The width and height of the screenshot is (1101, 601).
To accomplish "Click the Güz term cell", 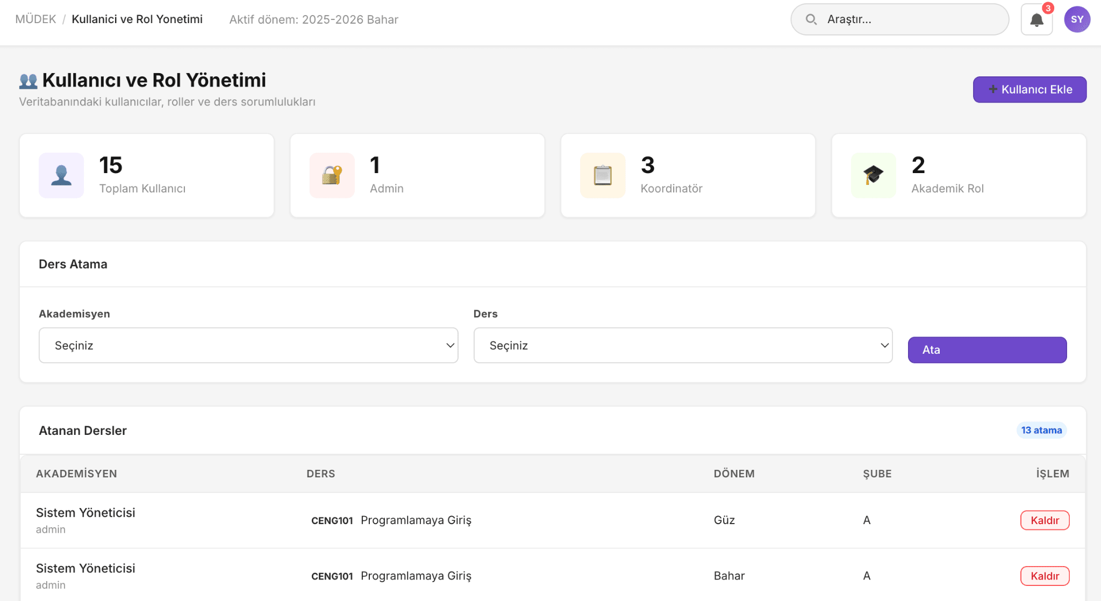I will pos(724,520).
